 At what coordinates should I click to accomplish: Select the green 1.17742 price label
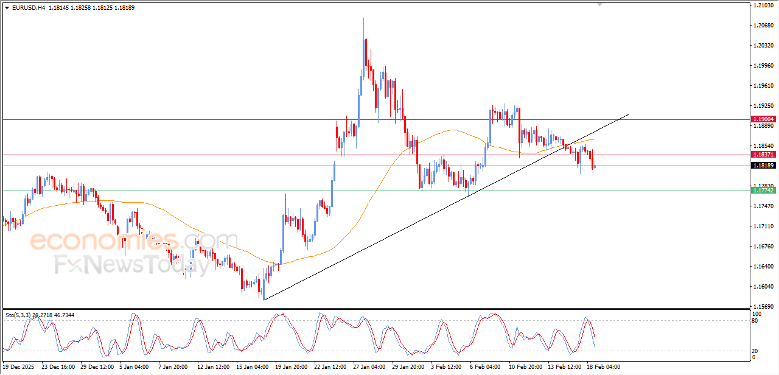tap(763, 191)
